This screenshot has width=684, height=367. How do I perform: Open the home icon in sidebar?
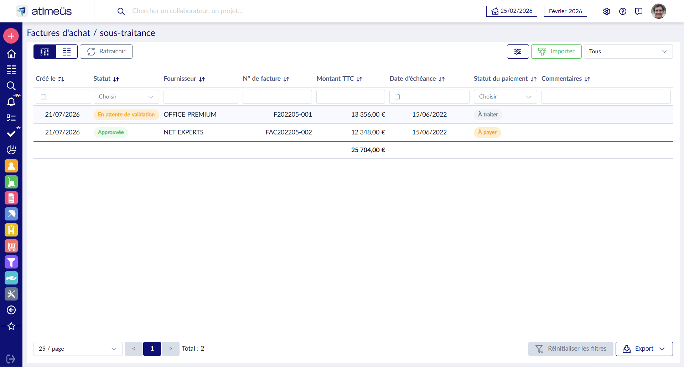coord(11,54)
